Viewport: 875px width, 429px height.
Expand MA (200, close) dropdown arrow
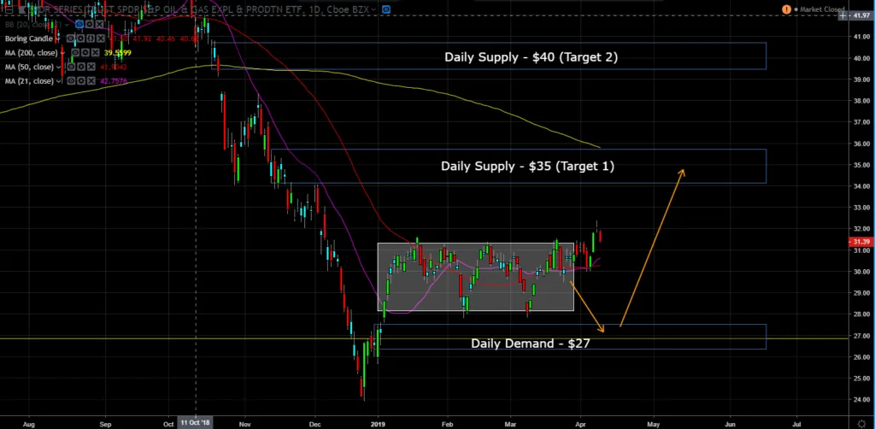coord(62,53)
